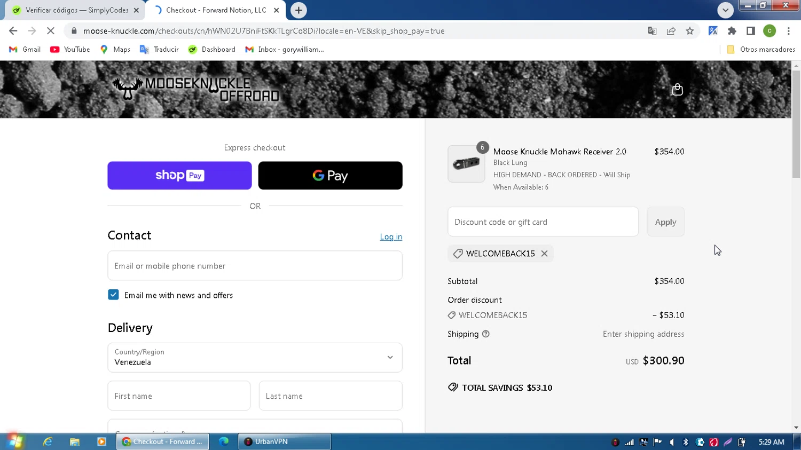Open Google Translate icon in address bar

click(652, 31)
